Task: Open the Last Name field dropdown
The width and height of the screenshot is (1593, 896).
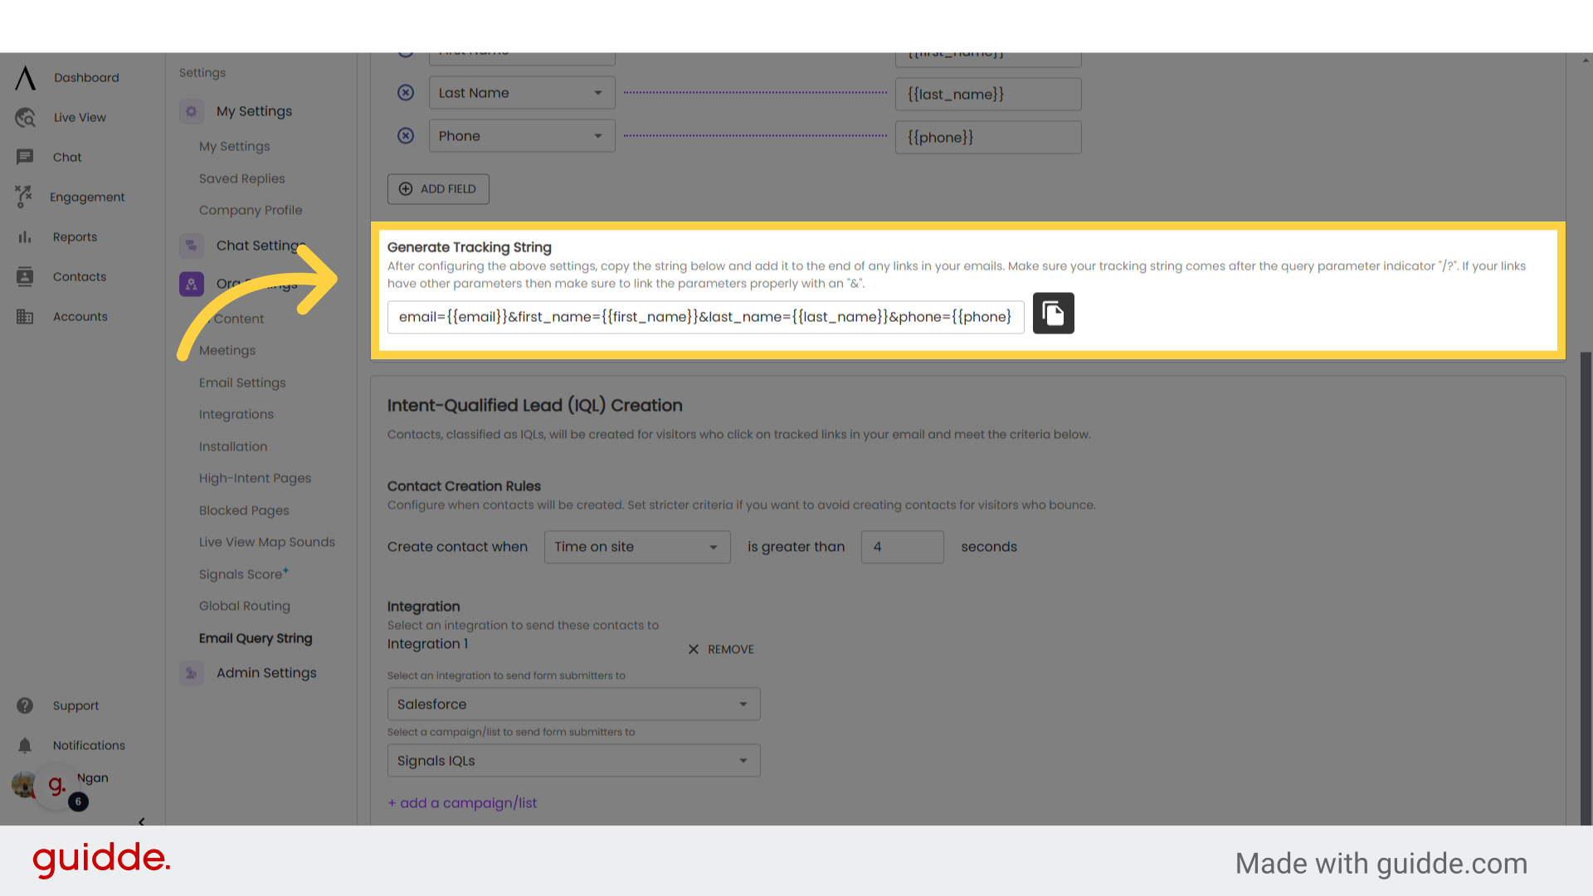Action: pos(522,93)
